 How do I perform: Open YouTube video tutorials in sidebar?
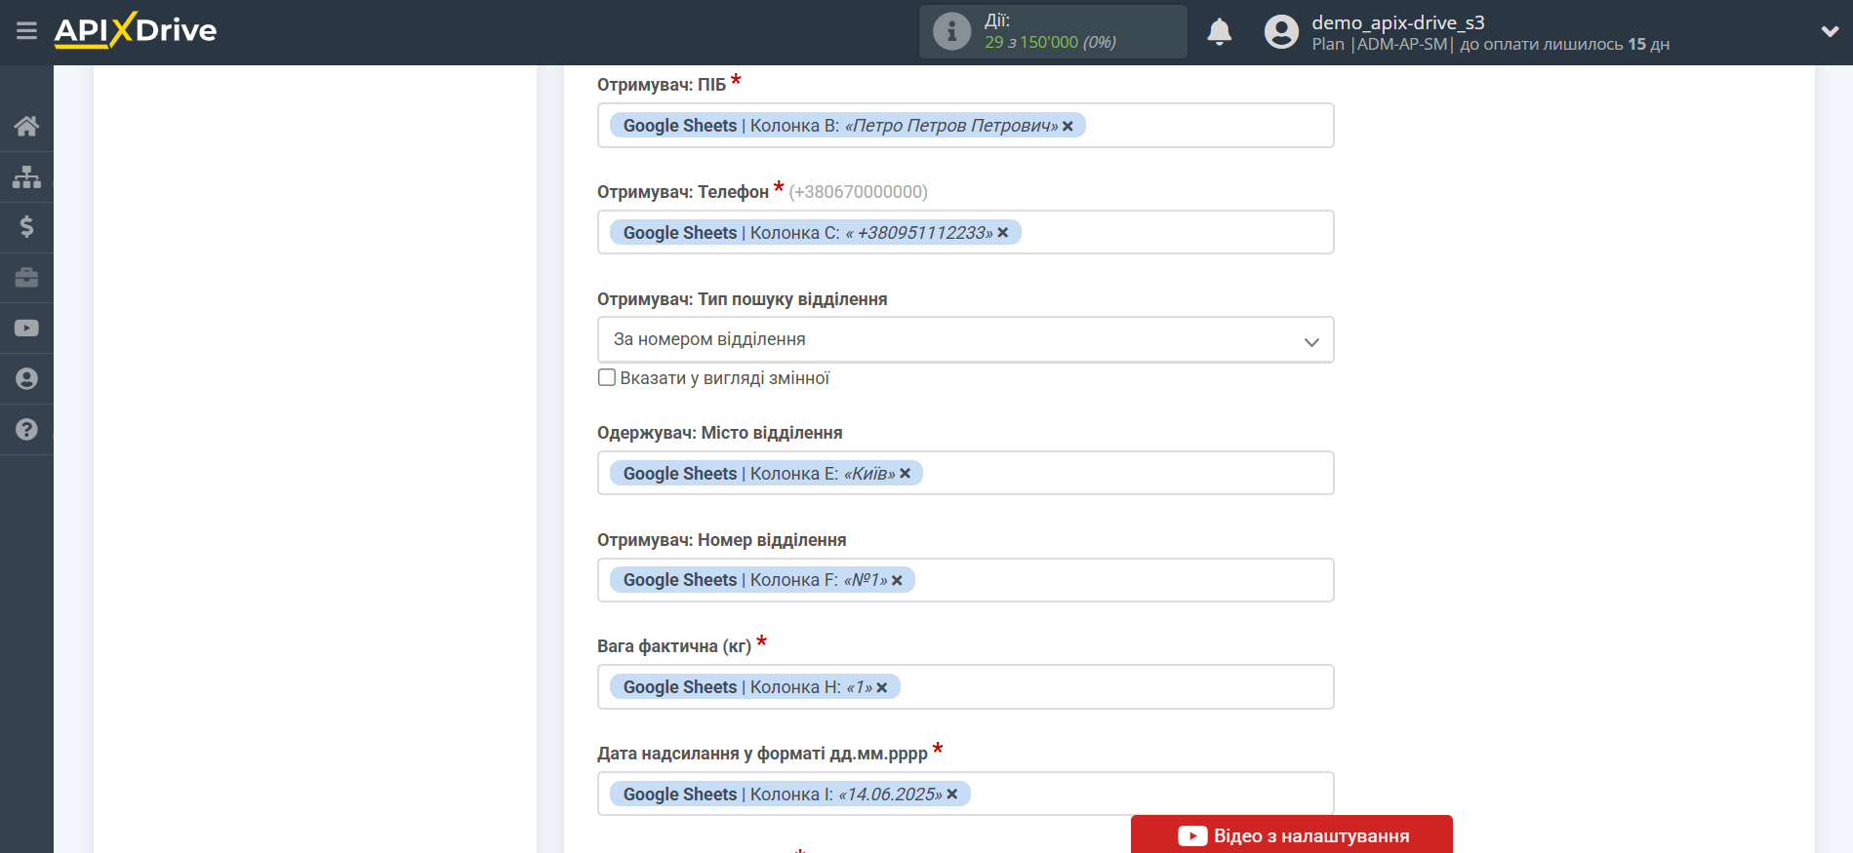tap(26, 329)
